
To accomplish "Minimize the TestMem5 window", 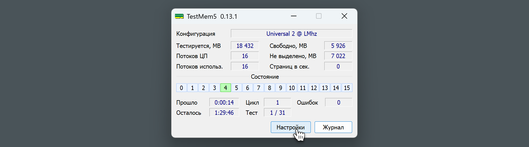I will (294, 16).
